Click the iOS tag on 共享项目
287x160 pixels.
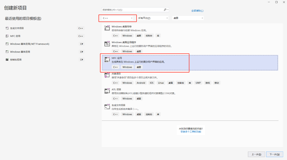[151, 83]
